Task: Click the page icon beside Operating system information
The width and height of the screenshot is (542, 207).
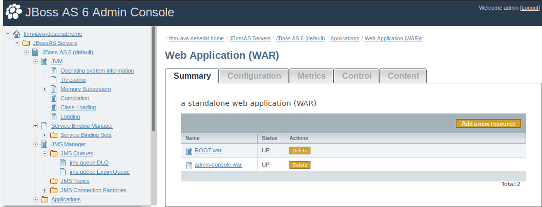Action: [x=54, y=71]
